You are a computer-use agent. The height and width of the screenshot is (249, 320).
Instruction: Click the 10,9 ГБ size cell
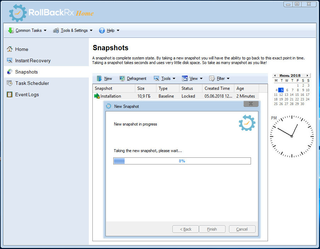tap(144, 96)
